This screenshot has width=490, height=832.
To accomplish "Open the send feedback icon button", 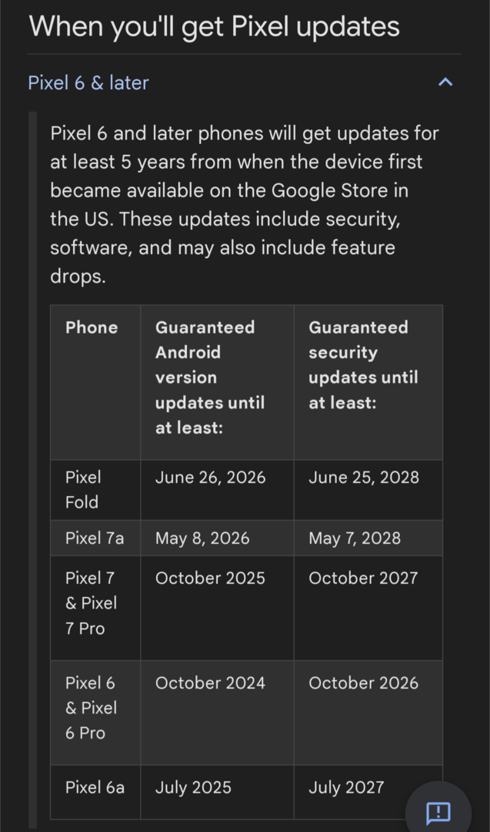I will point(438,812).
